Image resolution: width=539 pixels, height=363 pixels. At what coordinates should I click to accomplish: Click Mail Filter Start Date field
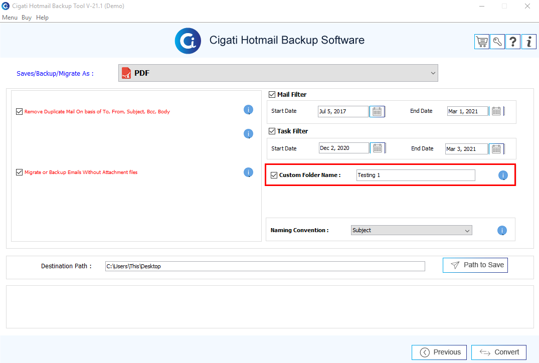pos(343,111)
